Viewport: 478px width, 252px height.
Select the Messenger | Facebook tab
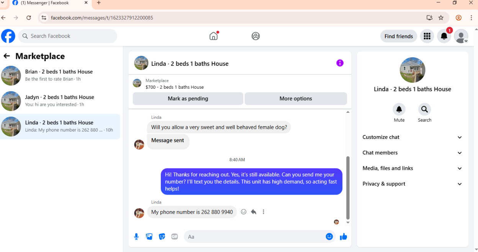click(49, 3)
